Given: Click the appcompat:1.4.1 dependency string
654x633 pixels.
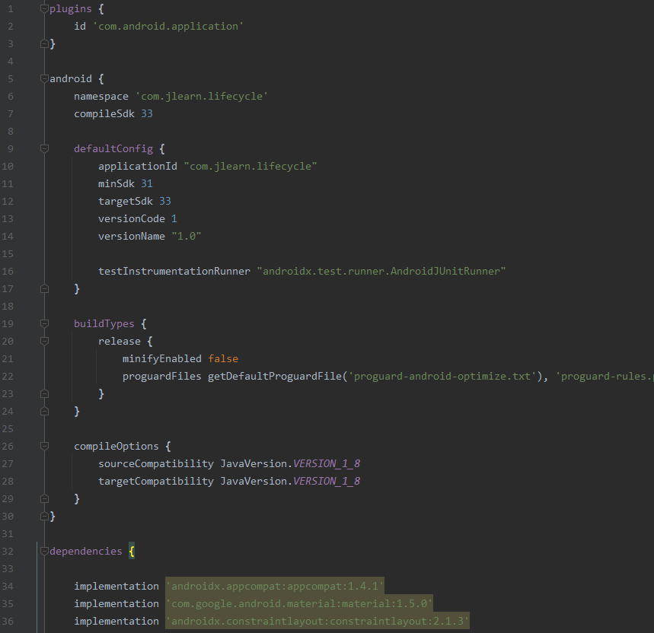Looking at the screenshot, I should [x=274, y=587].
